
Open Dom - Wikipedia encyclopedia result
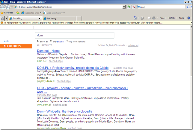coord(64,111)
